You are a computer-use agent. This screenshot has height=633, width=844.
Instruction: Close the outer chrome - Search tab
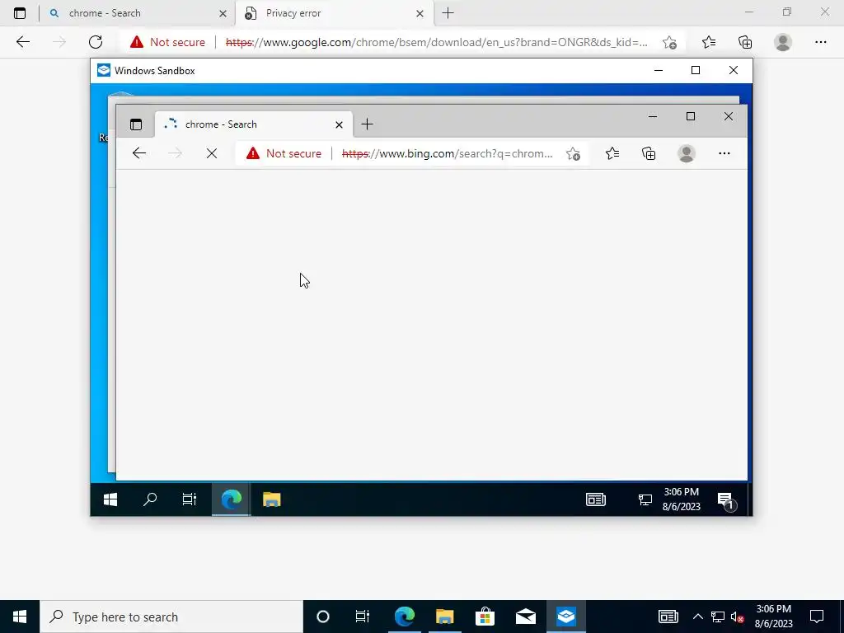223,14
